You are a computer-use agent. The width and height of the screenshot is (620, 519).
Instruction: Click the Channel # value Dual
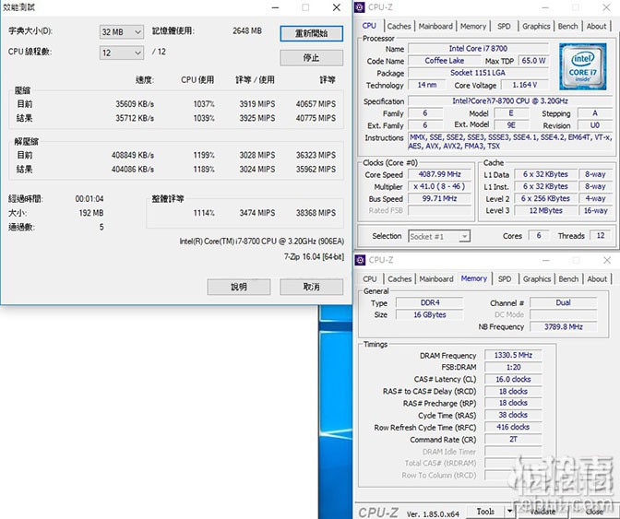click(x=564, y=302)
